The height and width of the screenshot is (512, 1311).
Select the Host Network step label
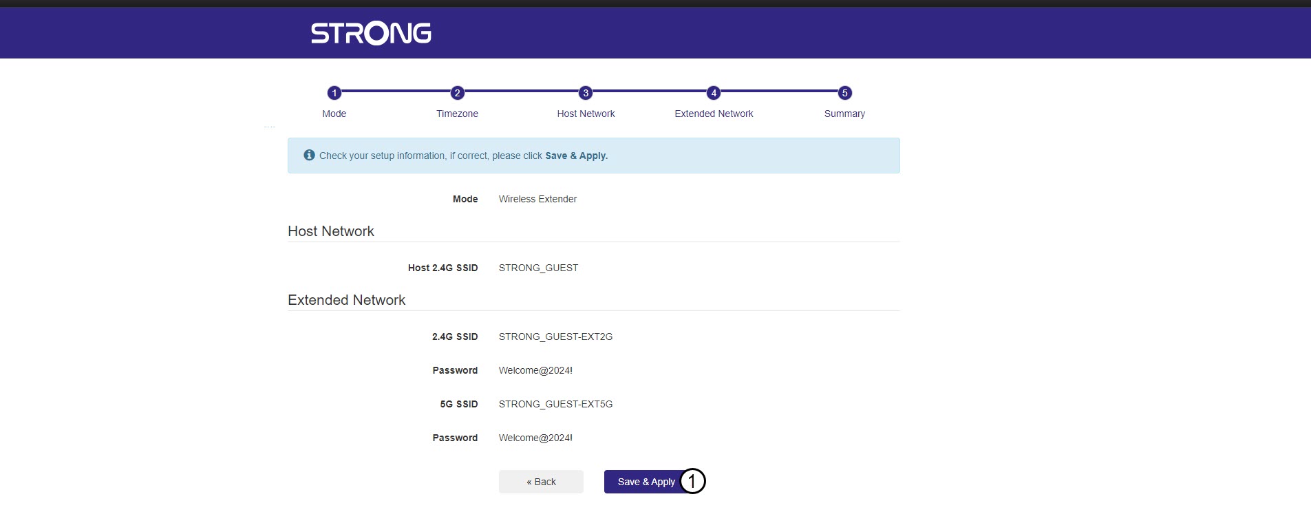586,114
